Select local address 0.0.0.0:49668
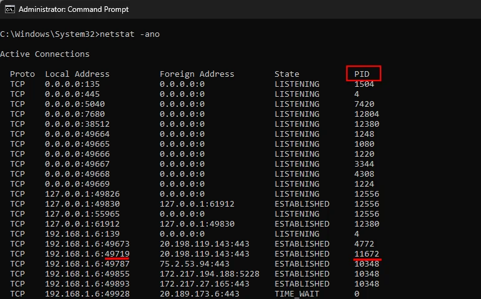 (77, 174)
